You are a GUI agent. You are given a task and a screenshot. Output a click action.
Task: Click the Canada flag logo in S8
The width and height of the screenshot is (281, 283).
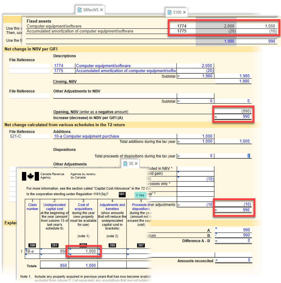[x=30, y=176]
